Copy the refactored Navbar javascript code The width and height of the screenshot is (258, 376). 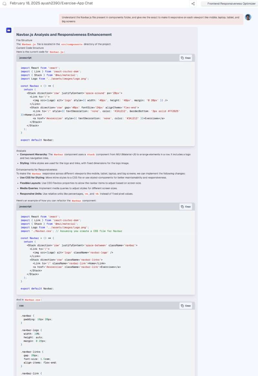186,207
